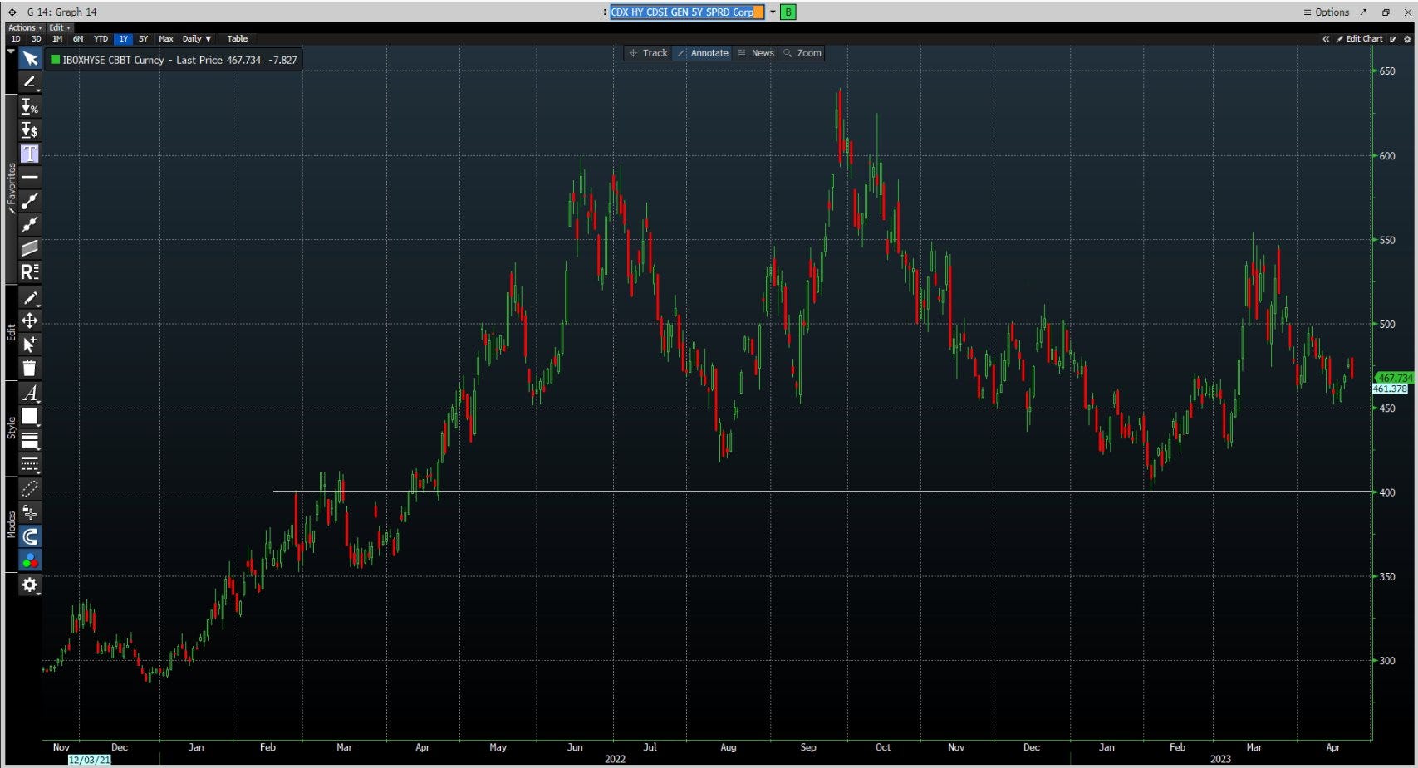1418x768 pixels.
Task: Click the window move handle icon
Action: 12,12
